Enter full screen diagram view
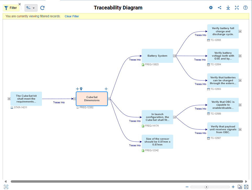This screenshot has height=190, width=252. (237, 8)
